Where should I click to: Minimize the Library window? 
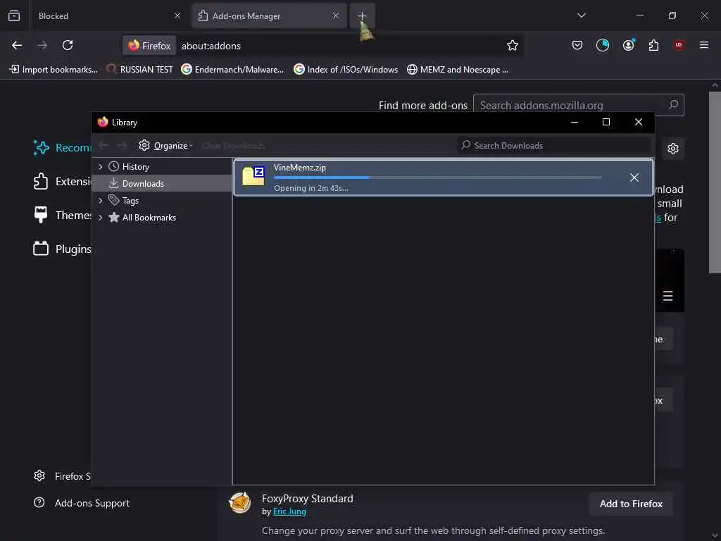click(575, 122)
